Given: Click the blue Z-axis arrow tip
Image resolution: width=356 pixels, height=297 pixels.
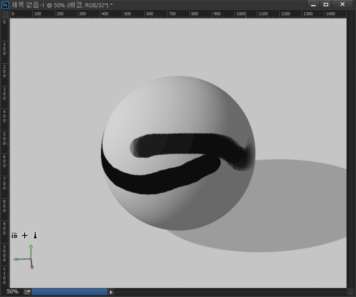Looking at the screenshot, I should 16,259.
